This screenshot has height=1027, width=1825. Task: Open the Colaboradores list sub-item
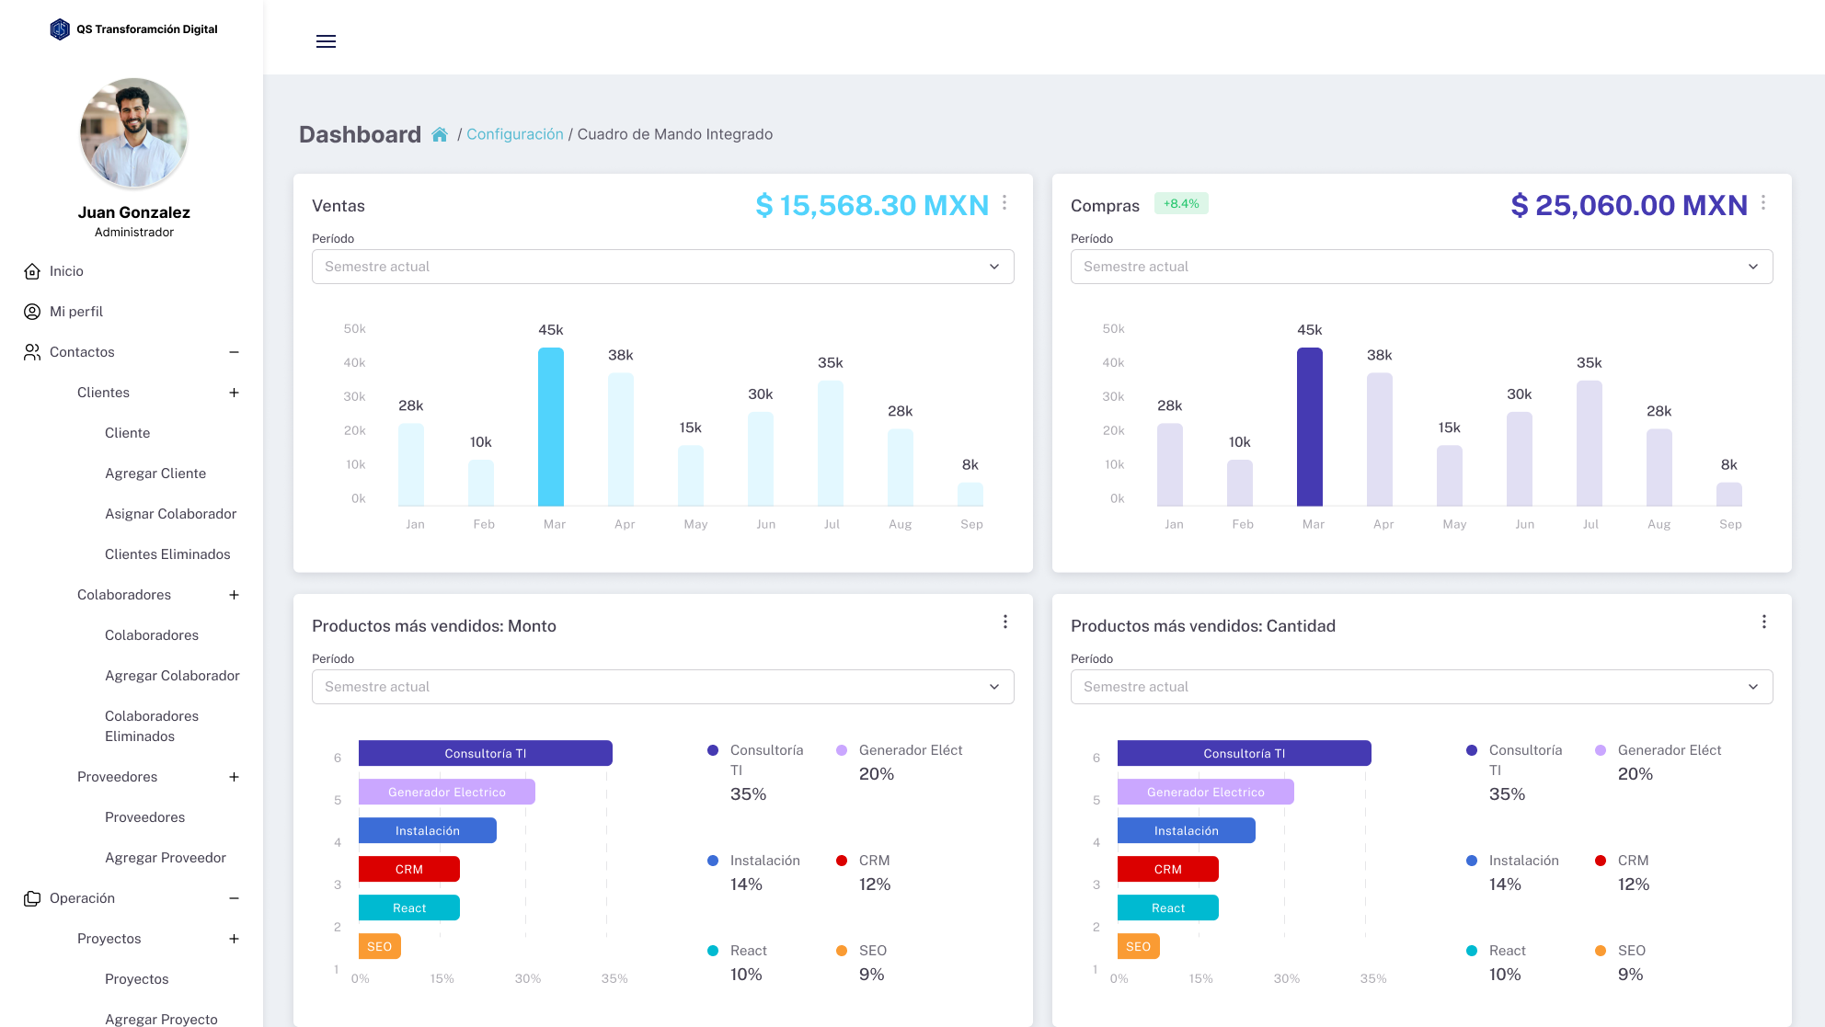(152, 635)
